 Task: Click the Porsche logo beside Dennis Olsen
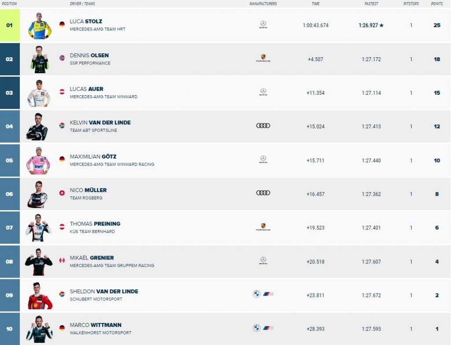tap(263, 58)
